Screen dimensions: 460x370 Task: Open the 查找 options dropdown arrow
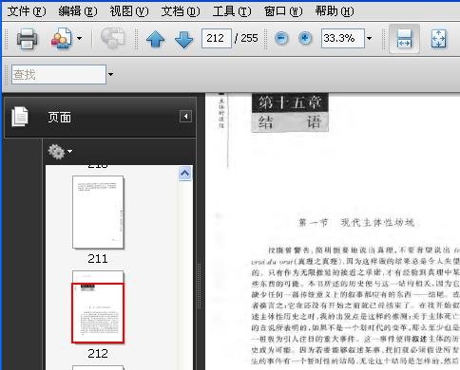110,75
